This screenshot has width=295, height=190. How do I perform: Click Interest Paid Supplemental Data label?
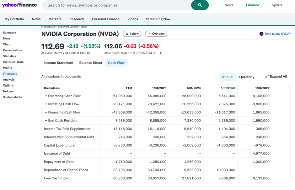point(69,137)
